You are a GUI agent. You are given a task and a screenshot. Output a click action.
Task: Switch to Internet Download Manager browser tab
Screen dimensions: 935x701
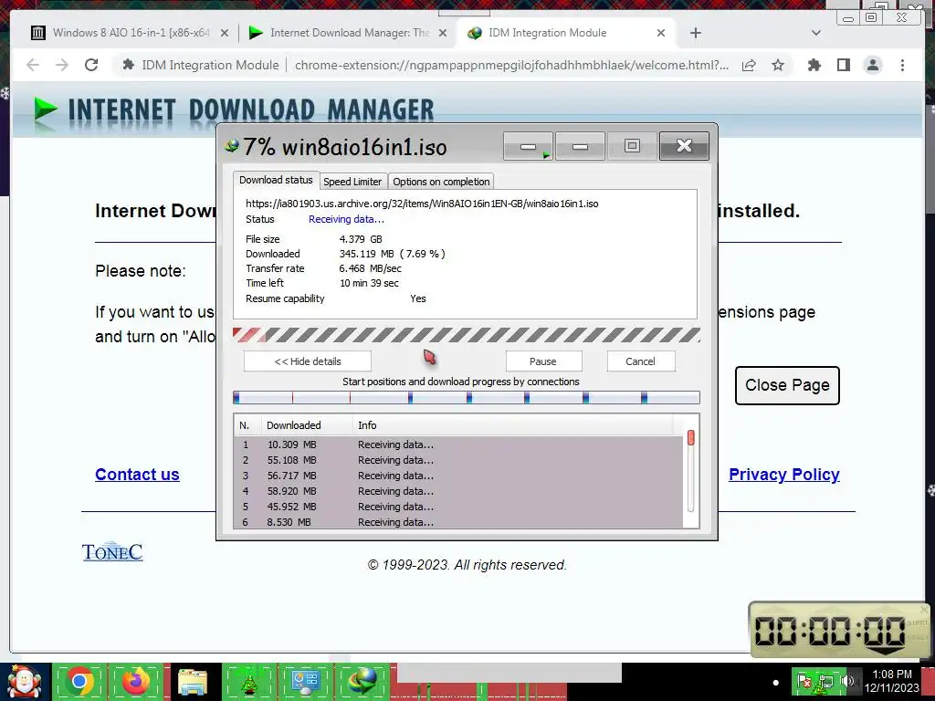pyautogui.click(x=348, y=33)
